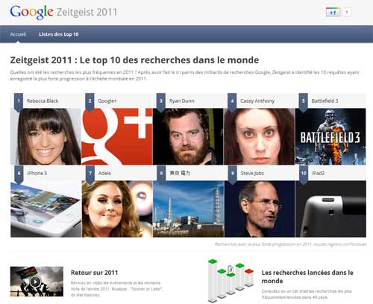
Task: Click the Battlefield 3 cover image
Action: [x=330, y=136]
